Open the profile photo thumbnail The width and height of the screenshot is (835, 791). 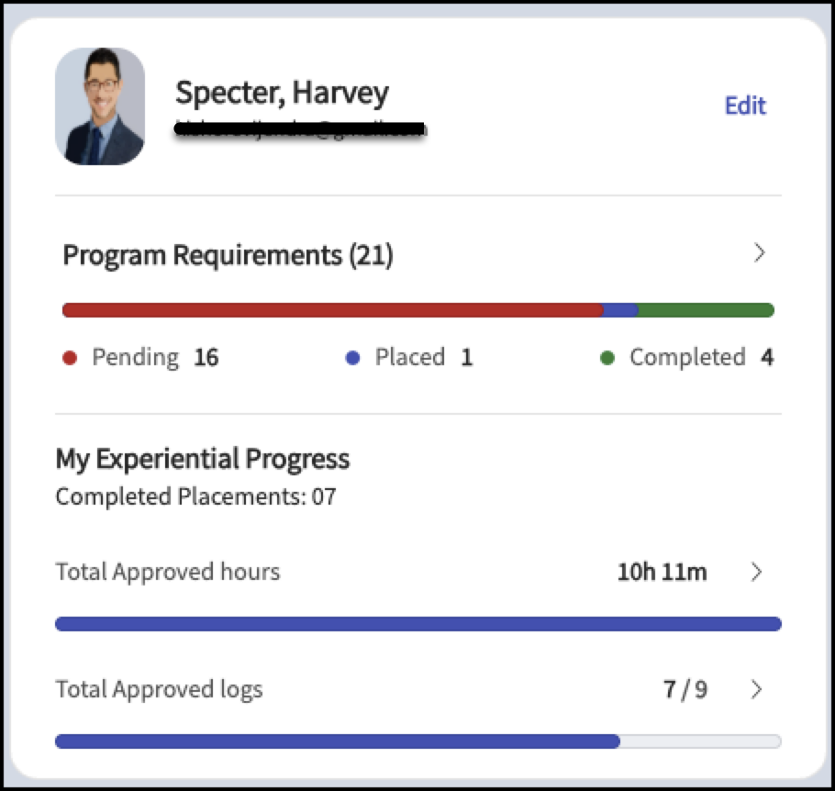(100, 106)
